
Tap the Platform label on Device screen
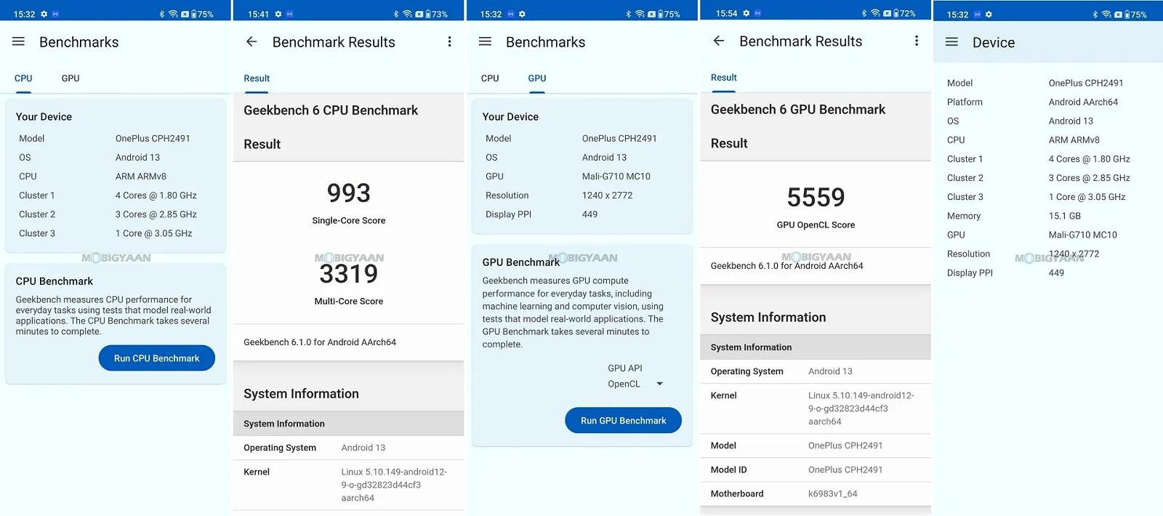965,102
